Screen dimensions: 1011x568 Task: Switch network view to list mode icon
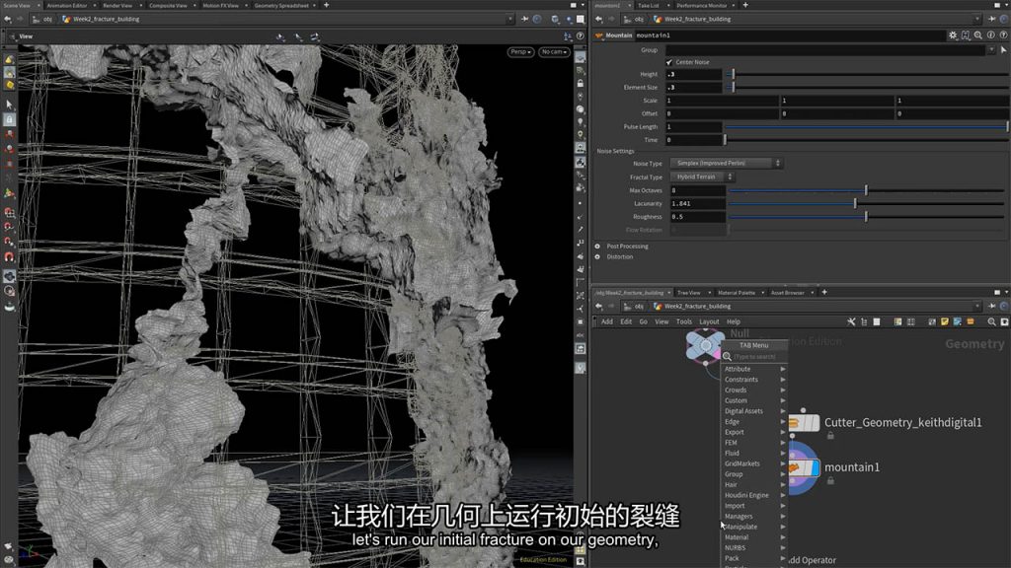click(x=877, y=321)
